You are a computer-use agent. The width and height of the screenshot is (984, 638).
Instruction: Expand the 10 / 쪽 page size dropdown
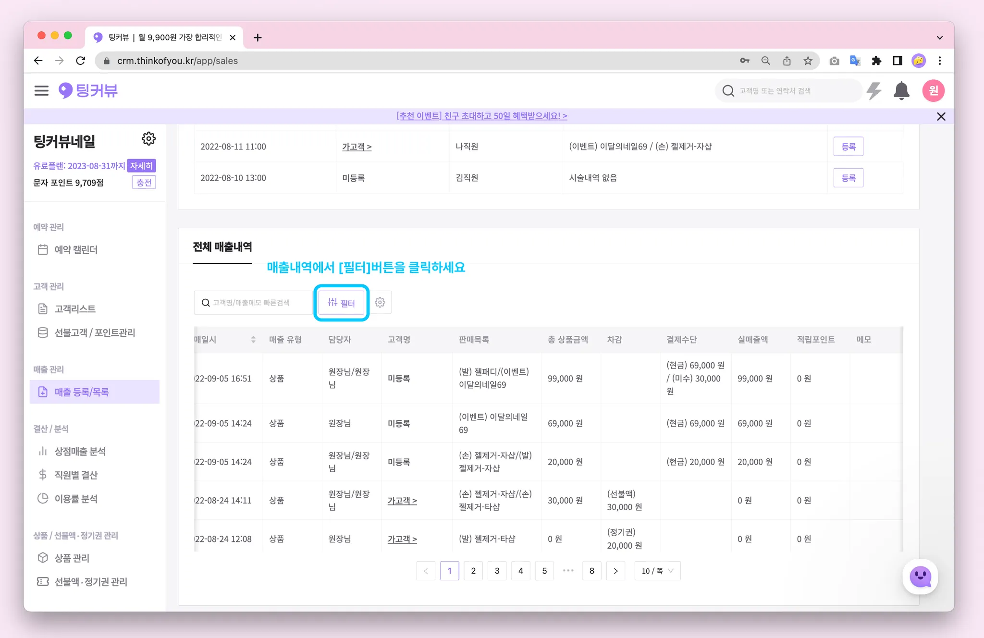click(x=657, y=571)
